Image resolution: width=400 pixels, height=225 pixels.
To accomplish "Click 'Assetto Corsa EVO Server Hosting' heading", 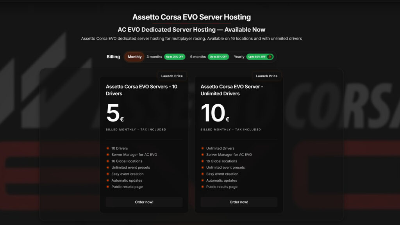I will (191, 17).
